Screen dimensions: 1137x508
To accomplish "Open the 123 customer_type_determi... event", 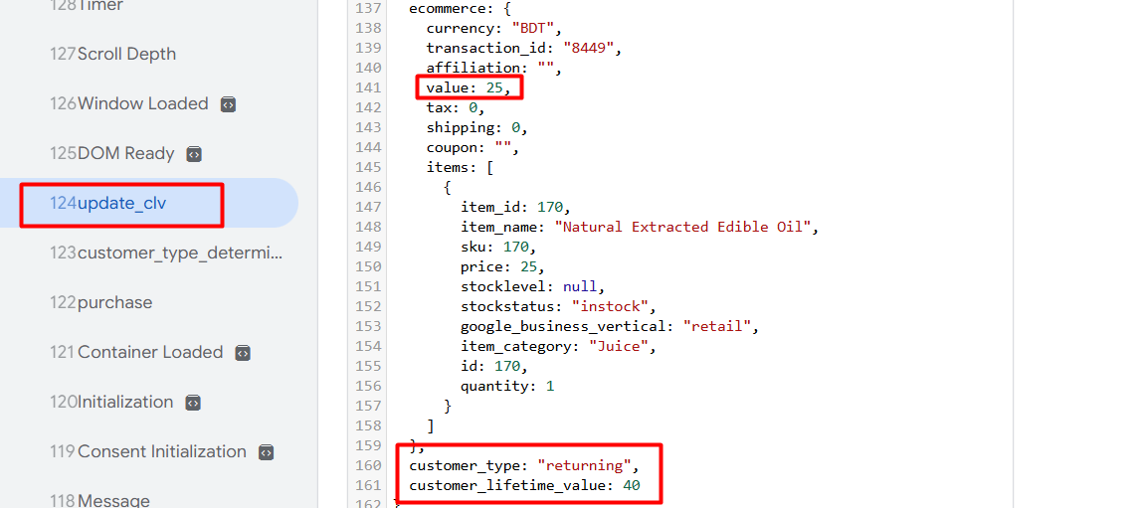I will pos(167,253).
